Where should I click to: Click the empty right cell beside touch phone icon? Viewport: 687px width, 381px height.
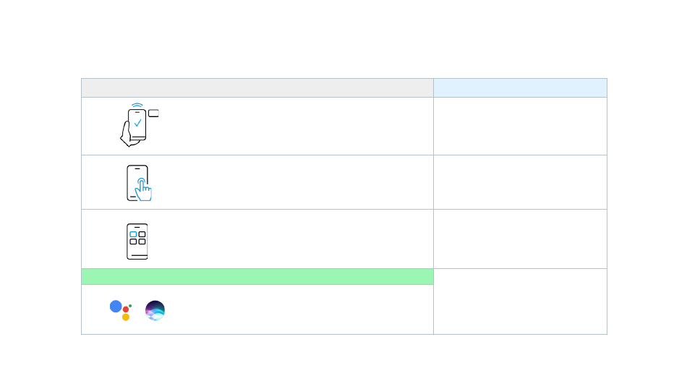(520, 182)
